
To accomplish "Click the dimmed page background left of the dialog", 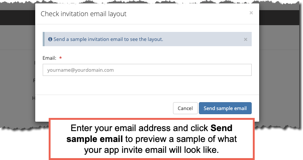I will 17,77.
